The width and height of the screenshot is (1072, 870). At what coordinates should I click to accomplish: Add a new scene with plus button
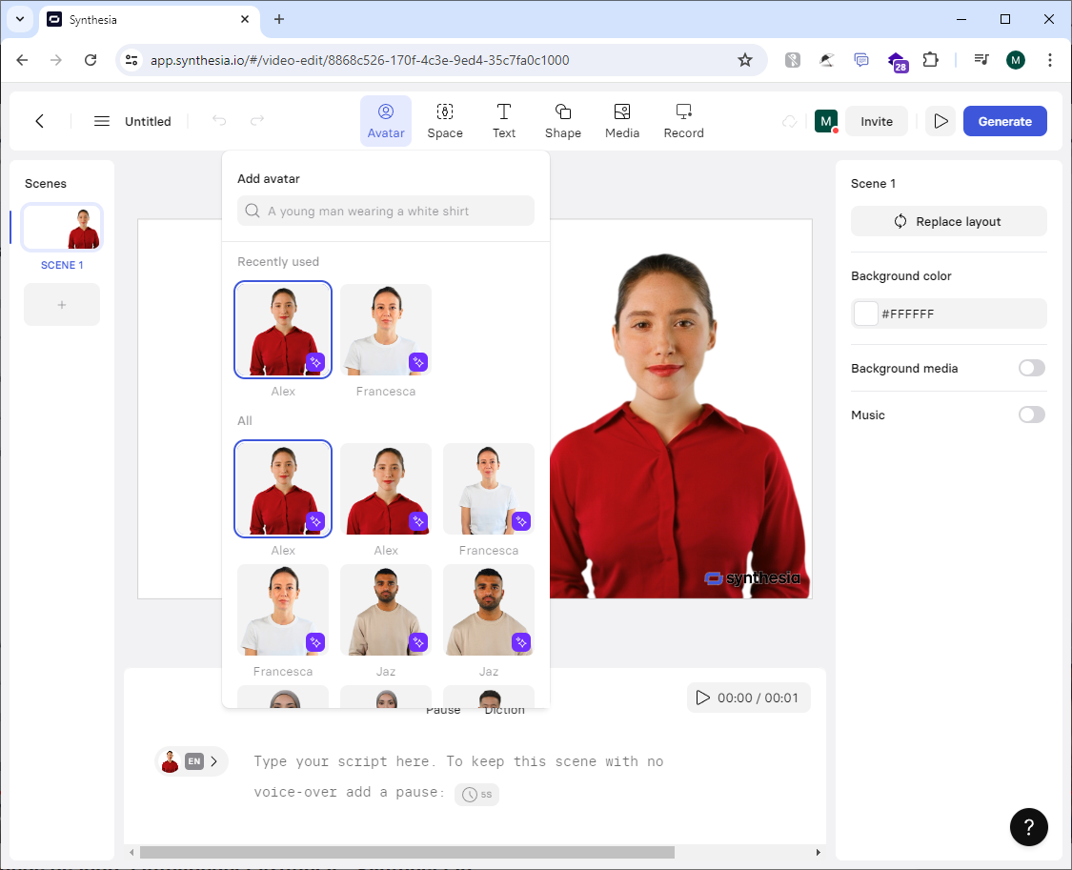coord(62,305)
